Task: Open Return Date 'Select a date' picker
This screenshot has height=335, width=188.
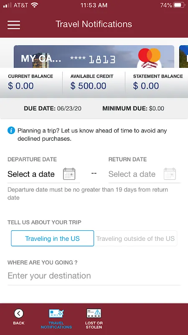Action: coord(145,174)
